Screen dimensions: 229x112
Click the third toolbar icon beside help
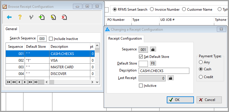(x=31, y=17)
